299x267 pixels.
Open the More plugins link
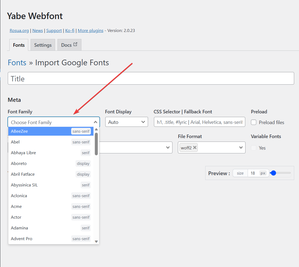click(x=91, y=31)
